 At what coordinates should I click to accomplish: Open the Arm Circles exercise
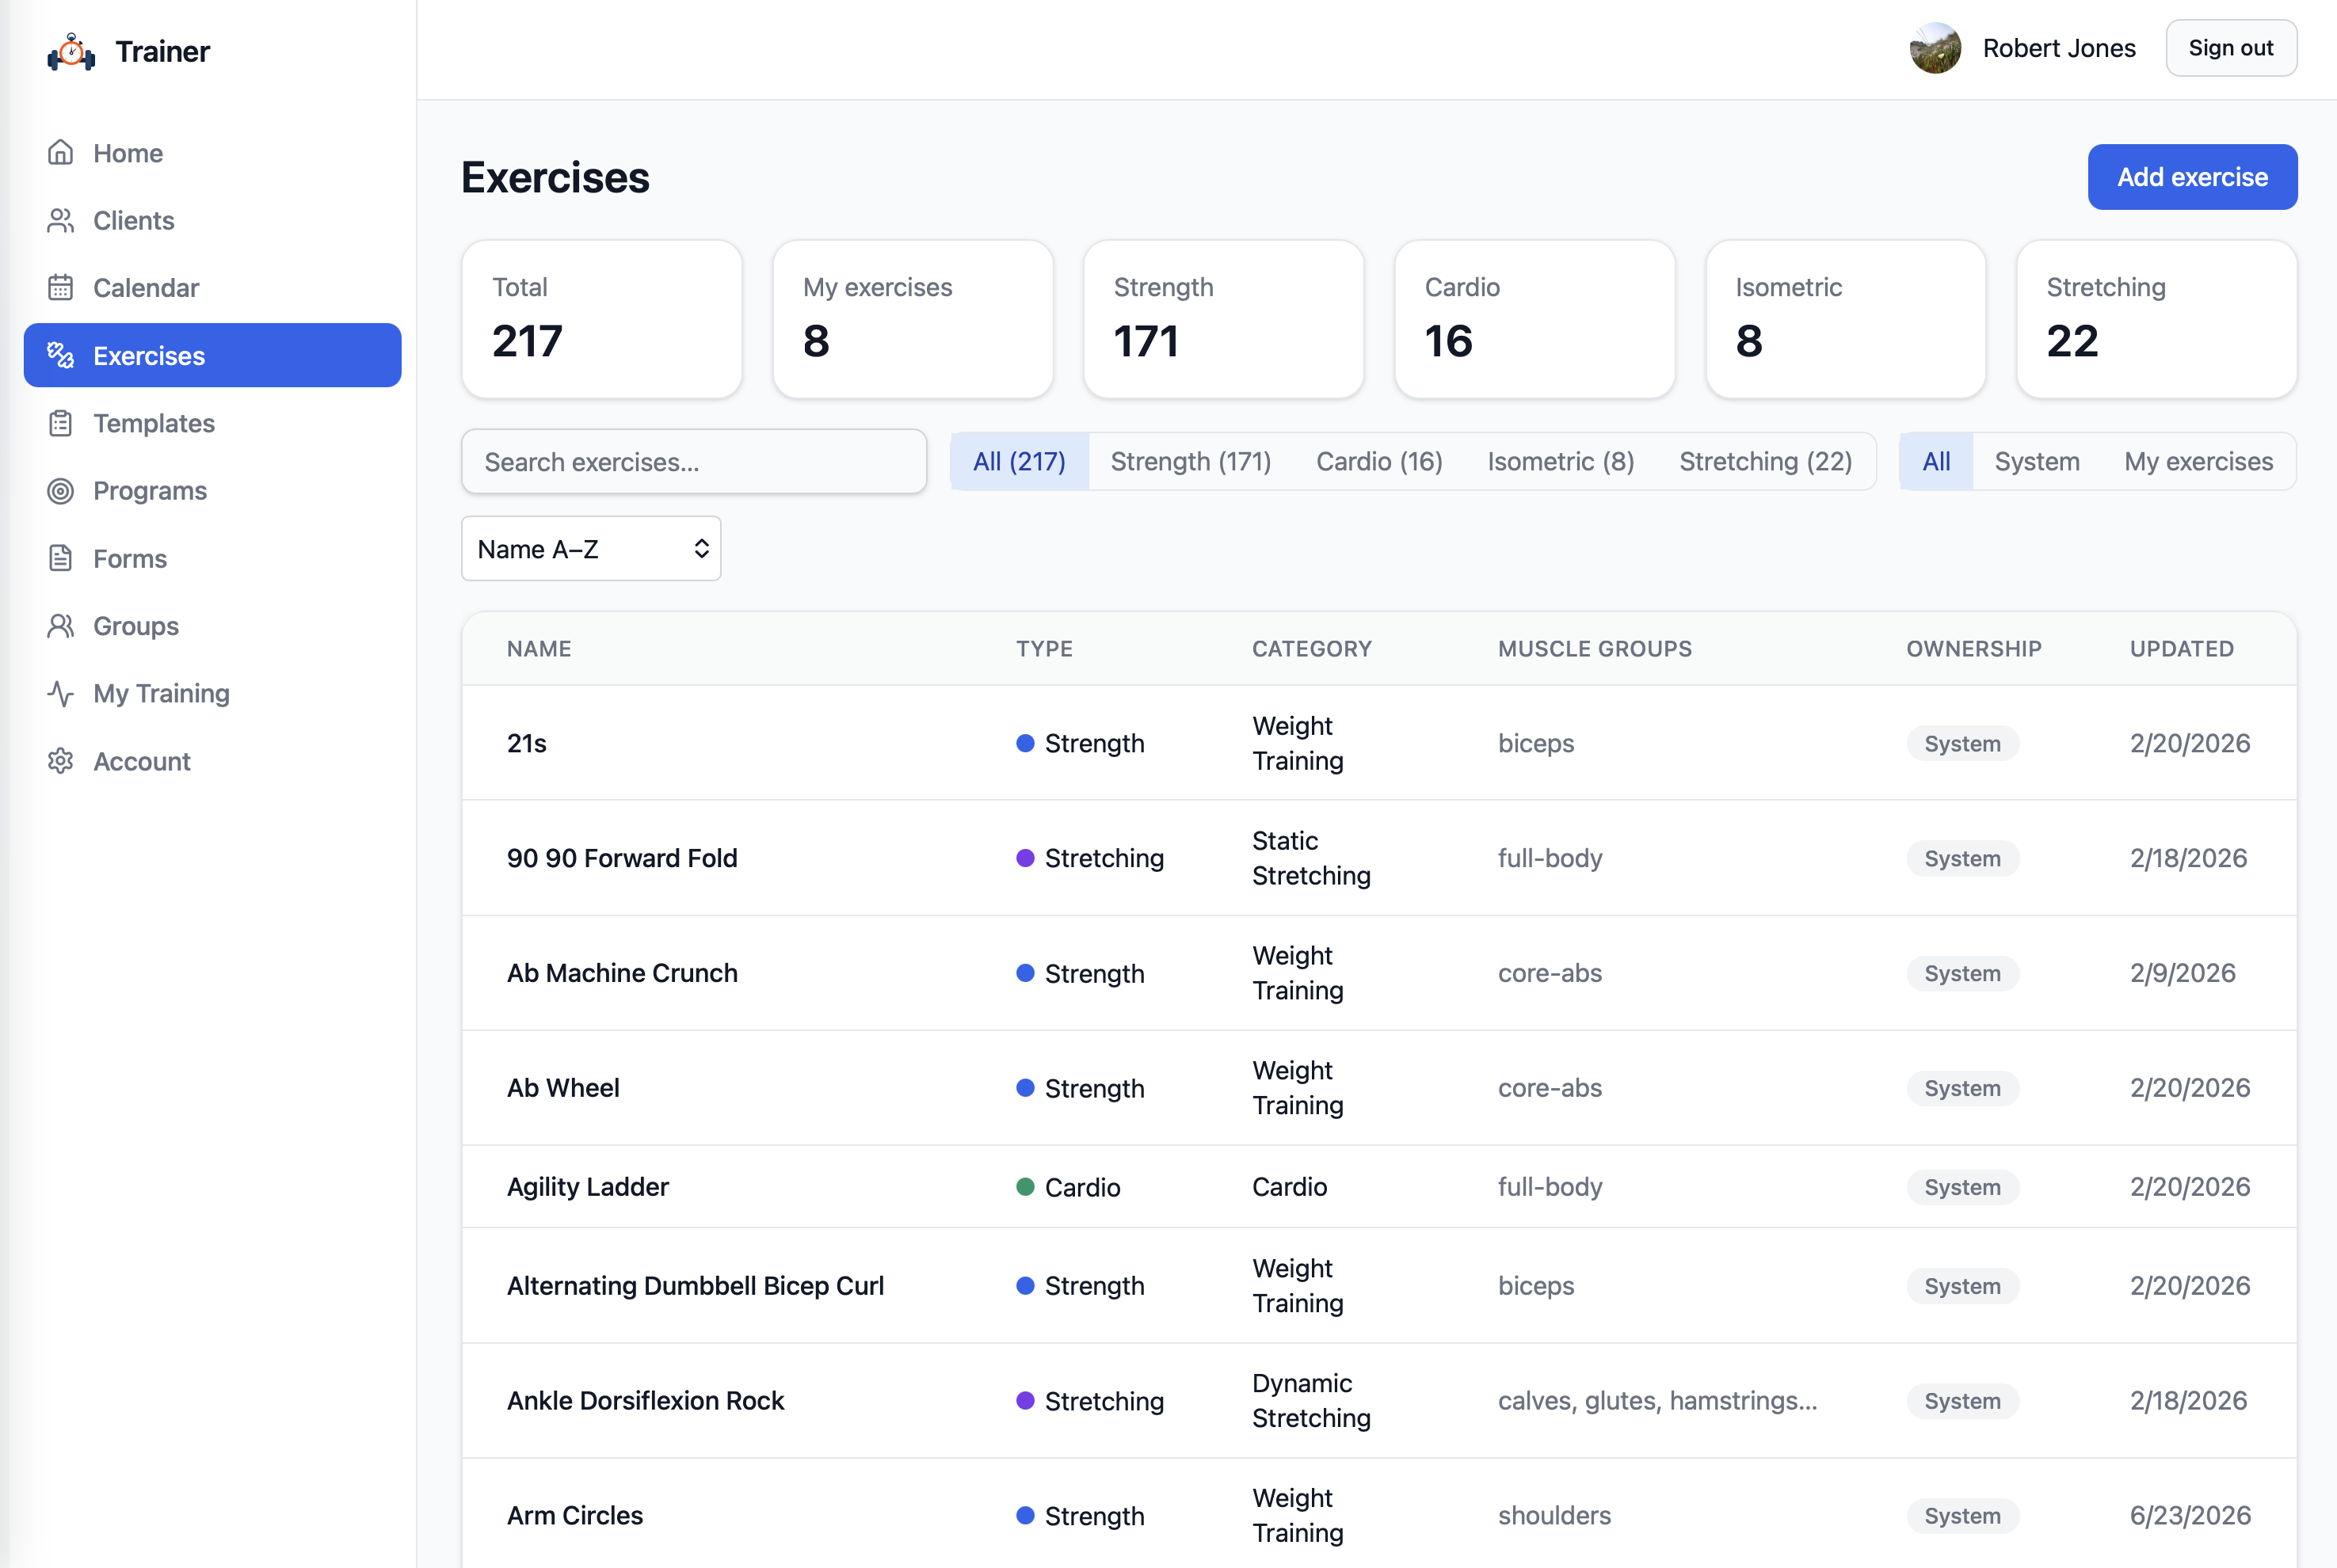pos(1378,1514)
